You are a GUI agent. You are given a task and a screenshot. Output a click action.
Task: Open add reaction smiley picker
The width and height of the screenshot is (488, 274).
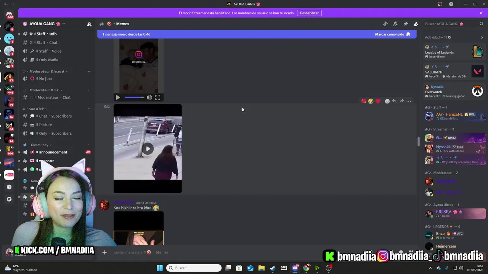(x=387, y=101)
